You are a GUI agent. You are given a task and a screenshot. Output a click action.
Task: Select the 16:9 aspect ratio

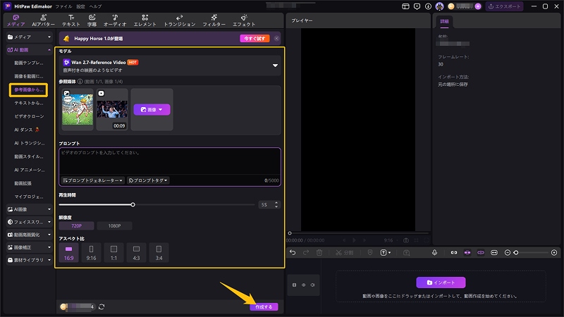point(68,253)
